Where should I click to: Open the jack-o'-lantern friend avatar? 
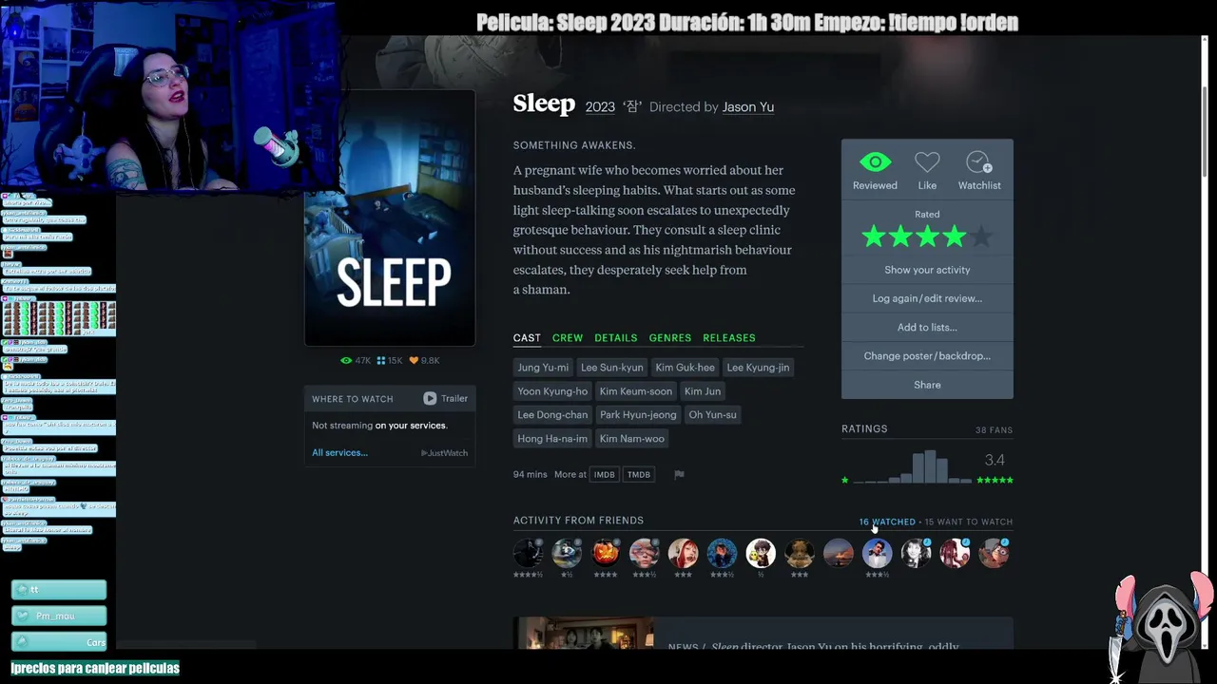[x=606, y=553]
